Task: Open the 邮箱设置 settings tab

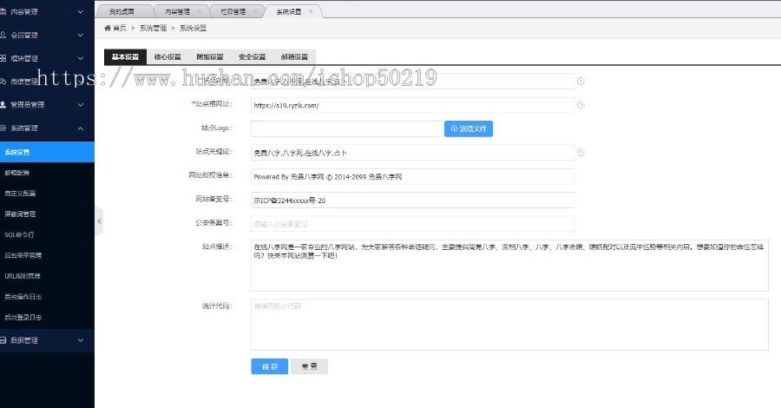Action: point(294,56)
